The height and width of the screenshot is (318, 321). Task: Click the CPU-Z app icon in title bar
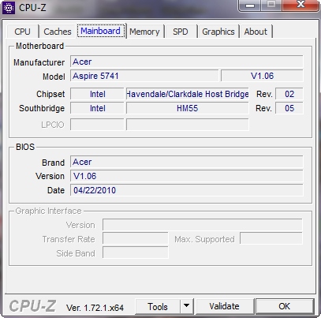coord(9,8)
